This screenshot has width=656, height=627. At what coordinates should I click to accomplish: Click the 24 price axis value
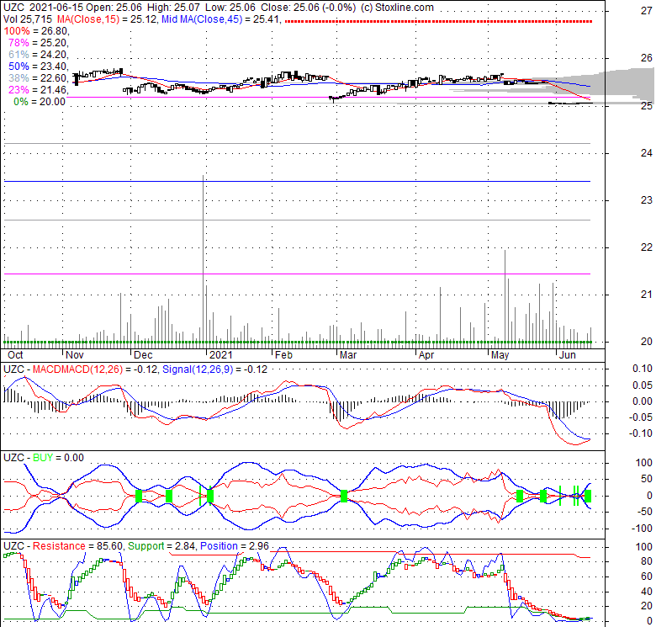point(647,153)
